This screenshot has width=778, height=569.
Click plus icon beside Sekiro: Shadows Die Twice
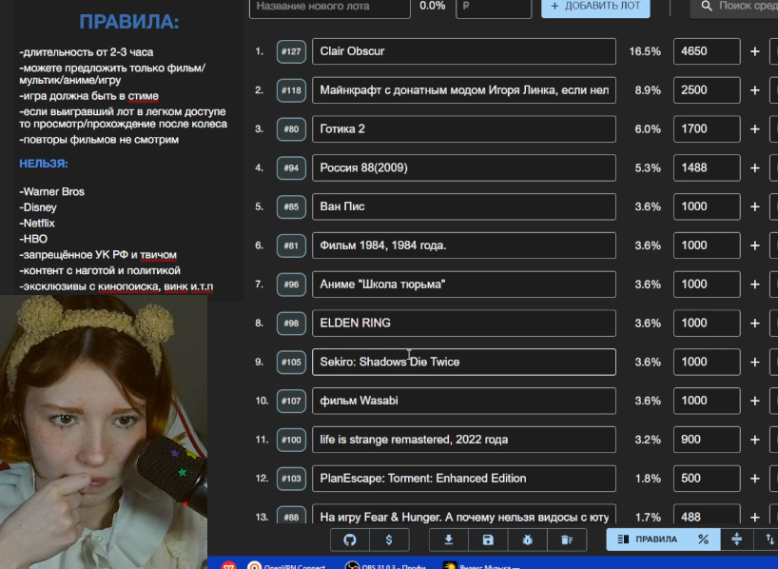(754, 362)
